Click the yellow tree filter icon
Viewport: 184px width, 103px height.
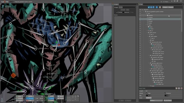(x=160, y=7)
